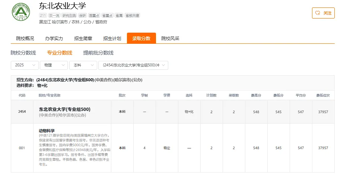Click the 黑龙江 哈尔滨市 location line
The height and width of the screenshot is (177, 344).
(x=73, y=22)
